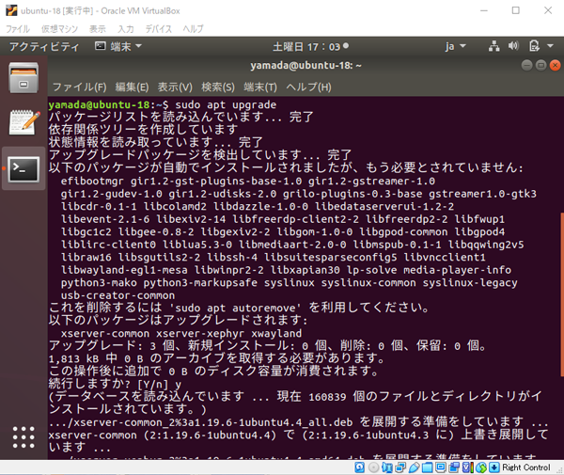The width and height of the screenshot is (564, 475).
Task: Open the 端末 application menu in top bar
Action: click(118, 46)
